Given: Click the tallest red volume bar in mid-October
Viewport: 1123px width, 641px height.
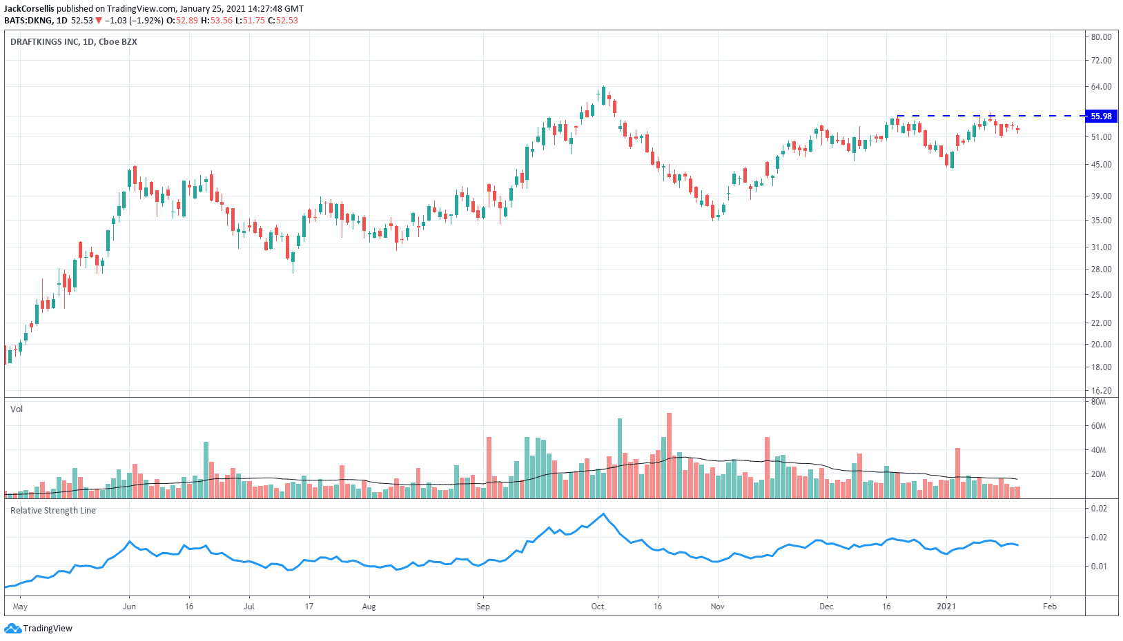Looking at the screenshot, I should pyautogui.click(x=670, y=456).
